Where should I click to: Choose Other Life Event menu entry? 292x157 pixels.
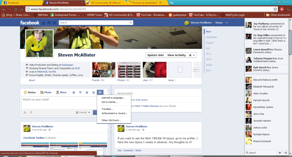point(111,121)
